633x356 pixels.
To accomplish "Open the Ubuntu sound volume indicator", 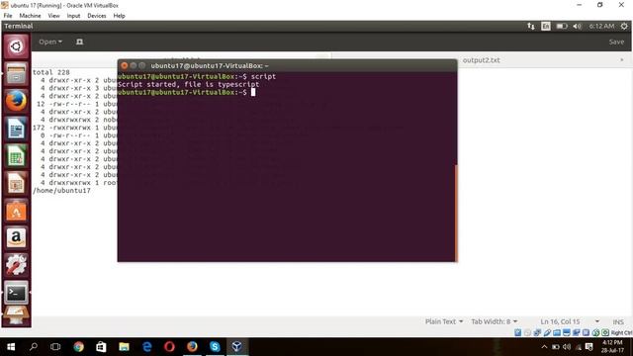I will (577, 27).
